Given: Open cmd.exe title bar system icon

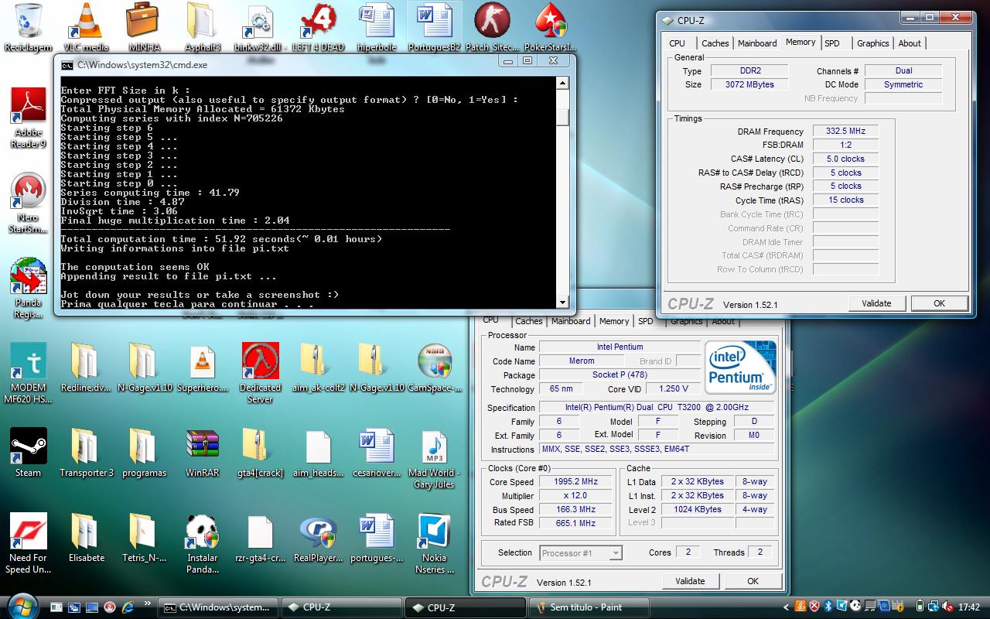Looking at the screenshot, I should click(67, 65).
